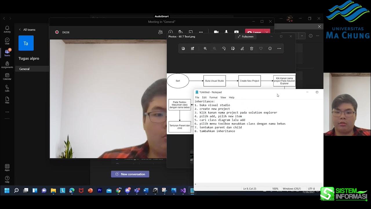371x209 pixels.
Task: Open Notepad Help menu
Action: coord(232,98)
